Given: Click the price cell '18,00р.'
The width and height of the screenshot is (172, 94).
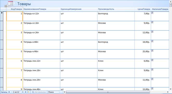Looking at the screenshot, I should [143, 45].
